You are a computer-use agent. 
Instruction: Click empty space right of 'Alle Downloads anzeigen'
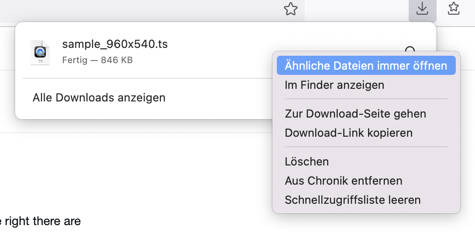pos(218,98)
